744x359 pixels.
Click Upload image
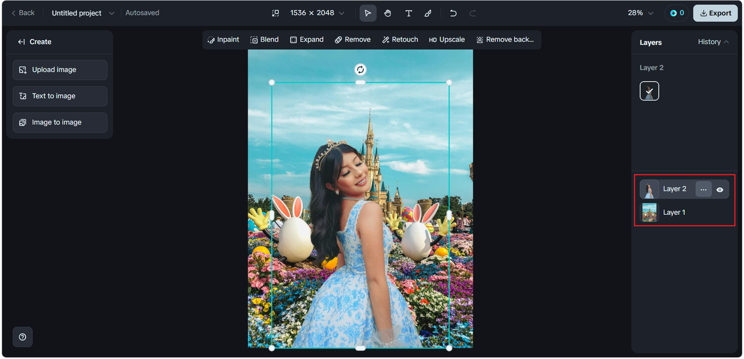(x=60, y=70)
